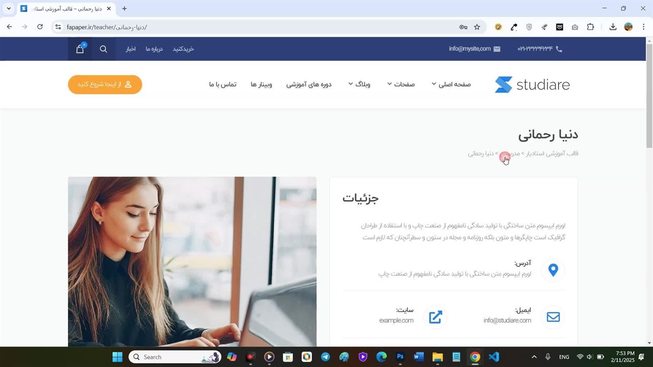This screenshot has width=653, height=367.
Task: Open the درباره ما link in top bar
Action: coord(154,49)
